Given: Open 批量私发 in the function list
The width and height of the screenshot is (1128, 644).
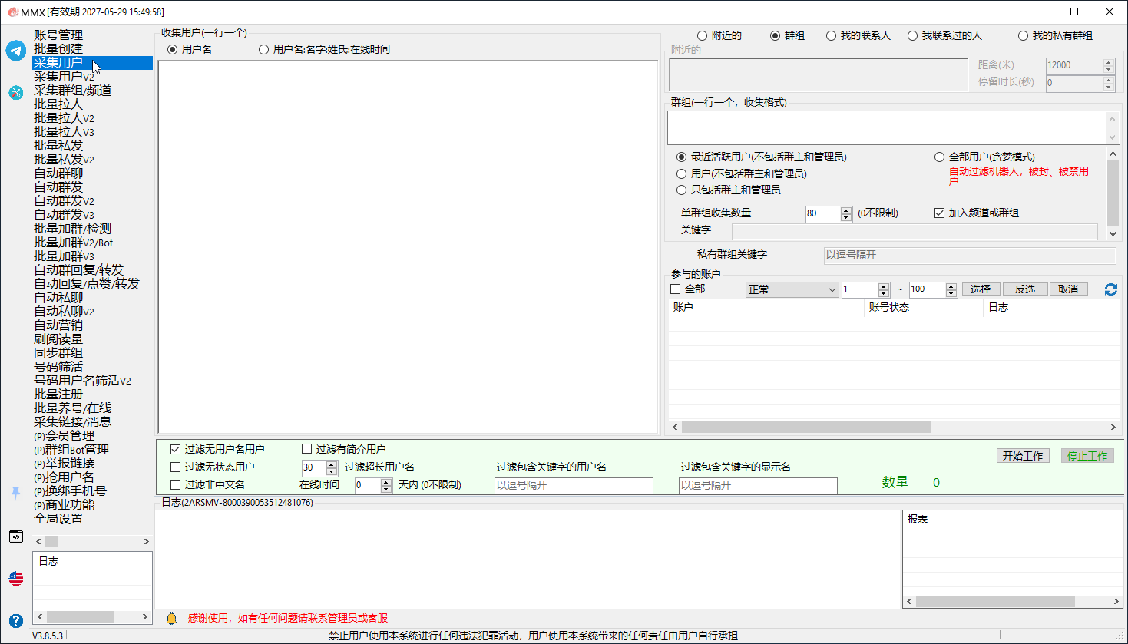Looking at the screenshot, I should pyautogui.click(x=58, y=145).
